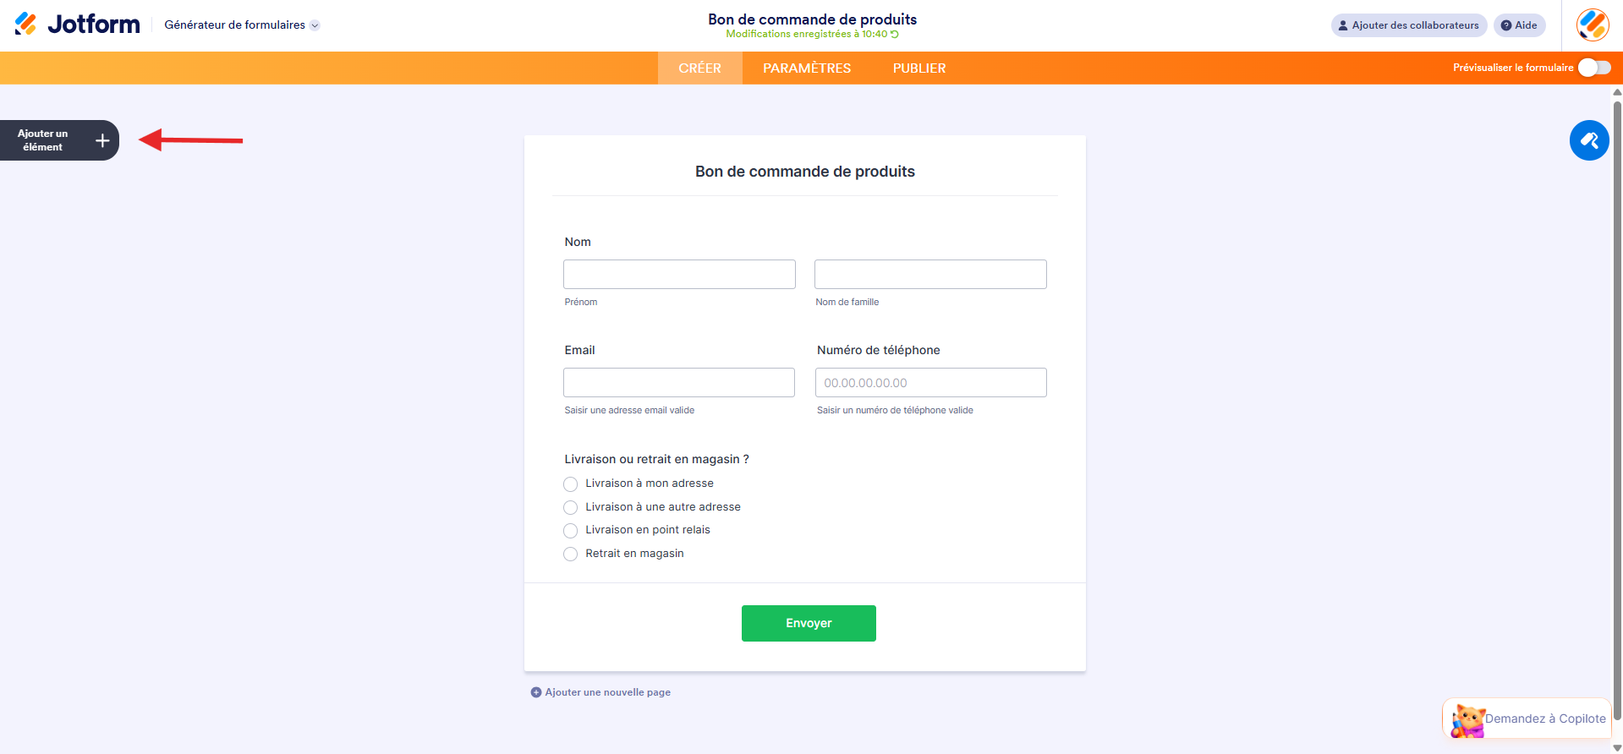Viewport: 1623px width, 754px height.
Task: Click the plus icon beside Ajouter une nouvelle page
Action: tap(535, 691)
